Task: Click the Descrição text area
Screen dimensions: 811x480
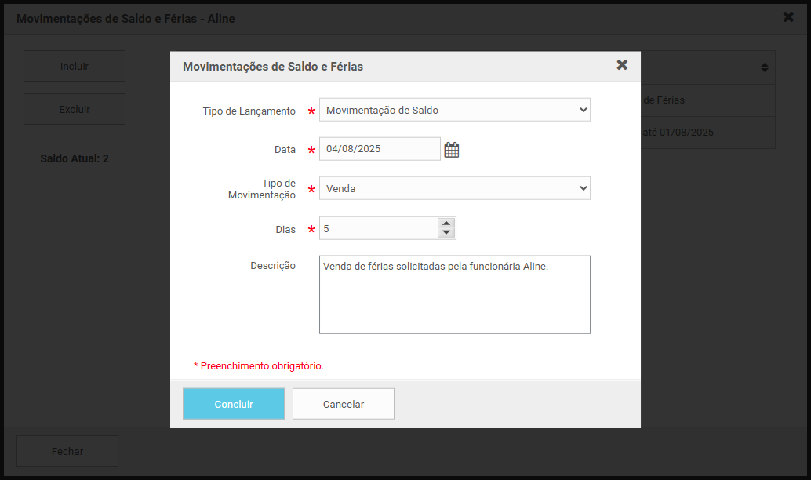Action: [x=455, y=294]
